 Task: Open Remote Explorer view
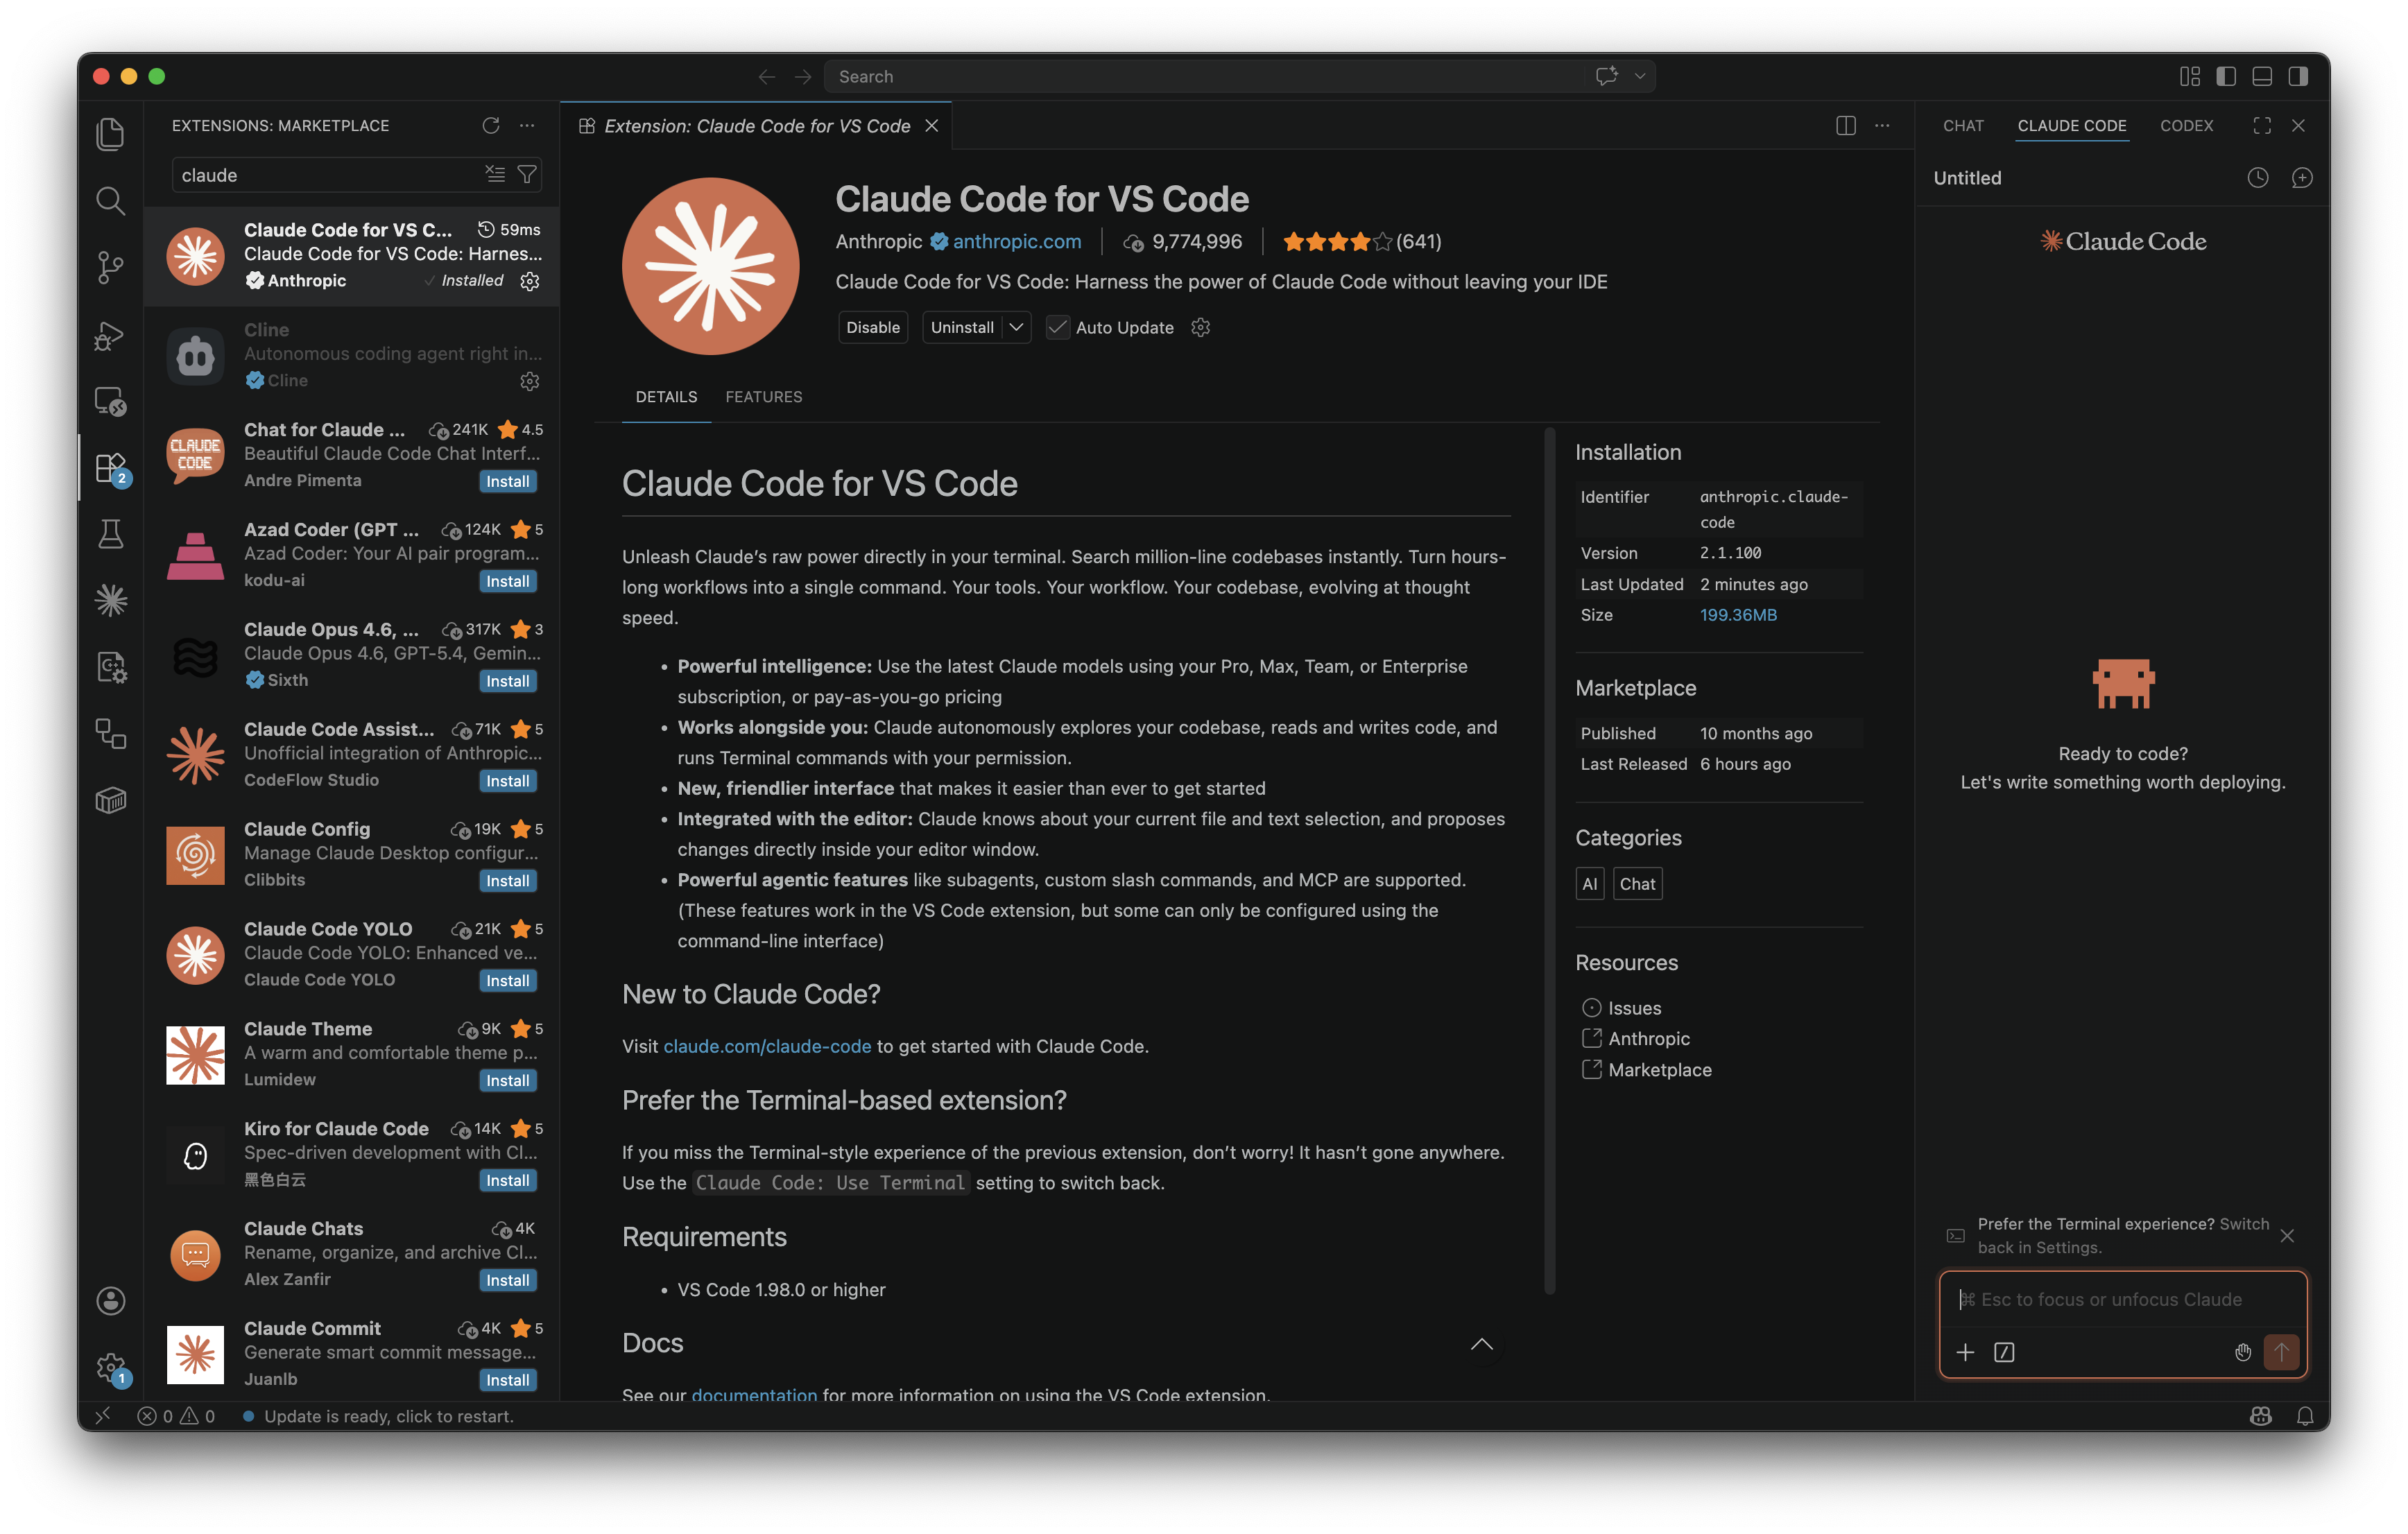click(x=110, y=401)
